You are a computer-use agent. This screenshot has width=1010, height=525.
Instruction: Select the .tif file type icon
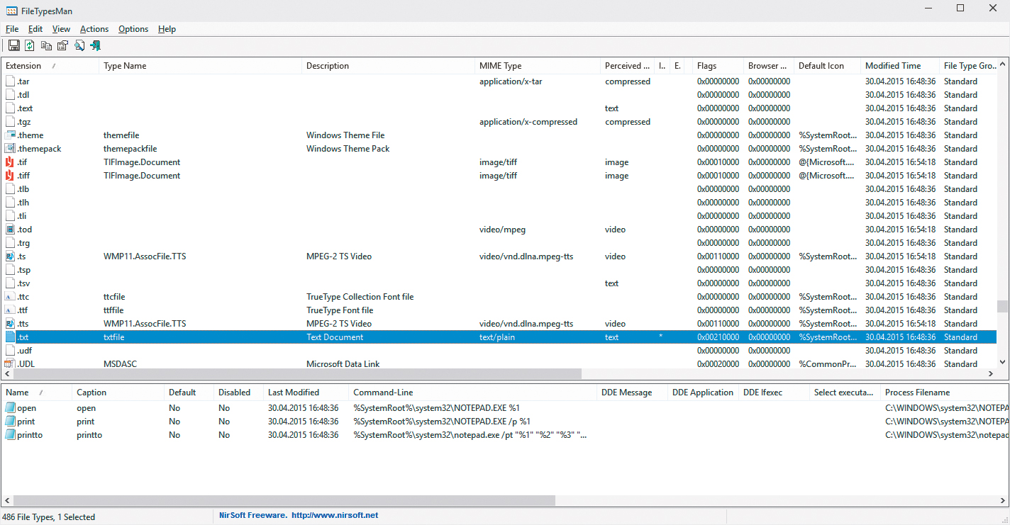pyautogui.click(x=10, y=162)
